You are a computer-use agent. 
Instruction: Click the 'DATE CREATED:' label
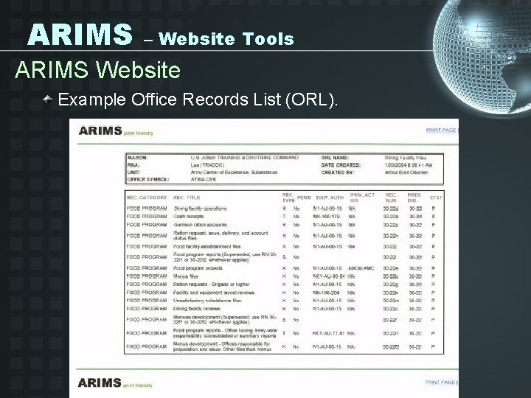click(x=341, y=165)
